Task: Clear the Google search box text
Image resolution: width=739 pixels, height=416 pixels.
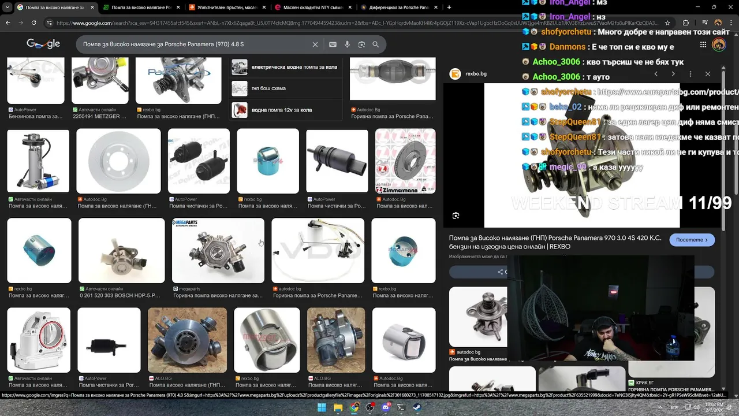Action: [315, 44]
